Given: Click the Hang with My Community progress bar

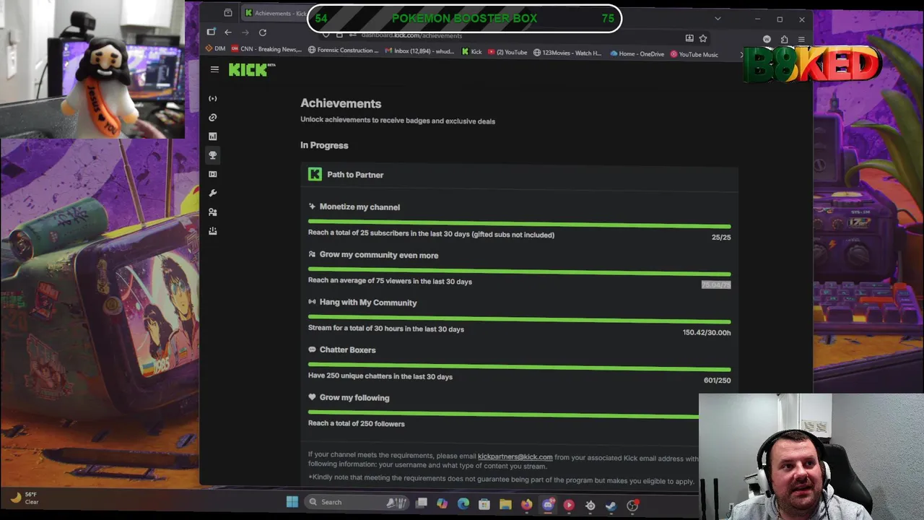Looking at the screenshot, I should pos(519,318).
